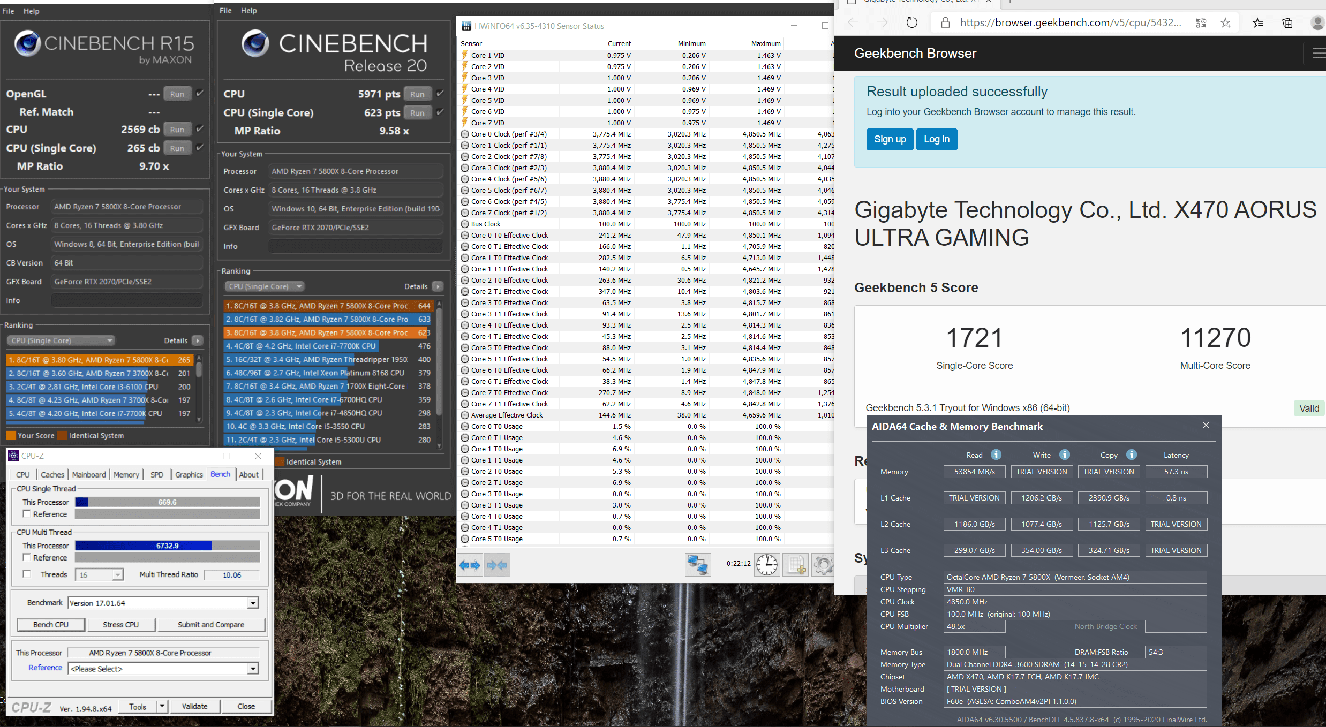
Task: Click CPU-Z multi thread score bar 6732.9
Action: [x=168, y=546]
